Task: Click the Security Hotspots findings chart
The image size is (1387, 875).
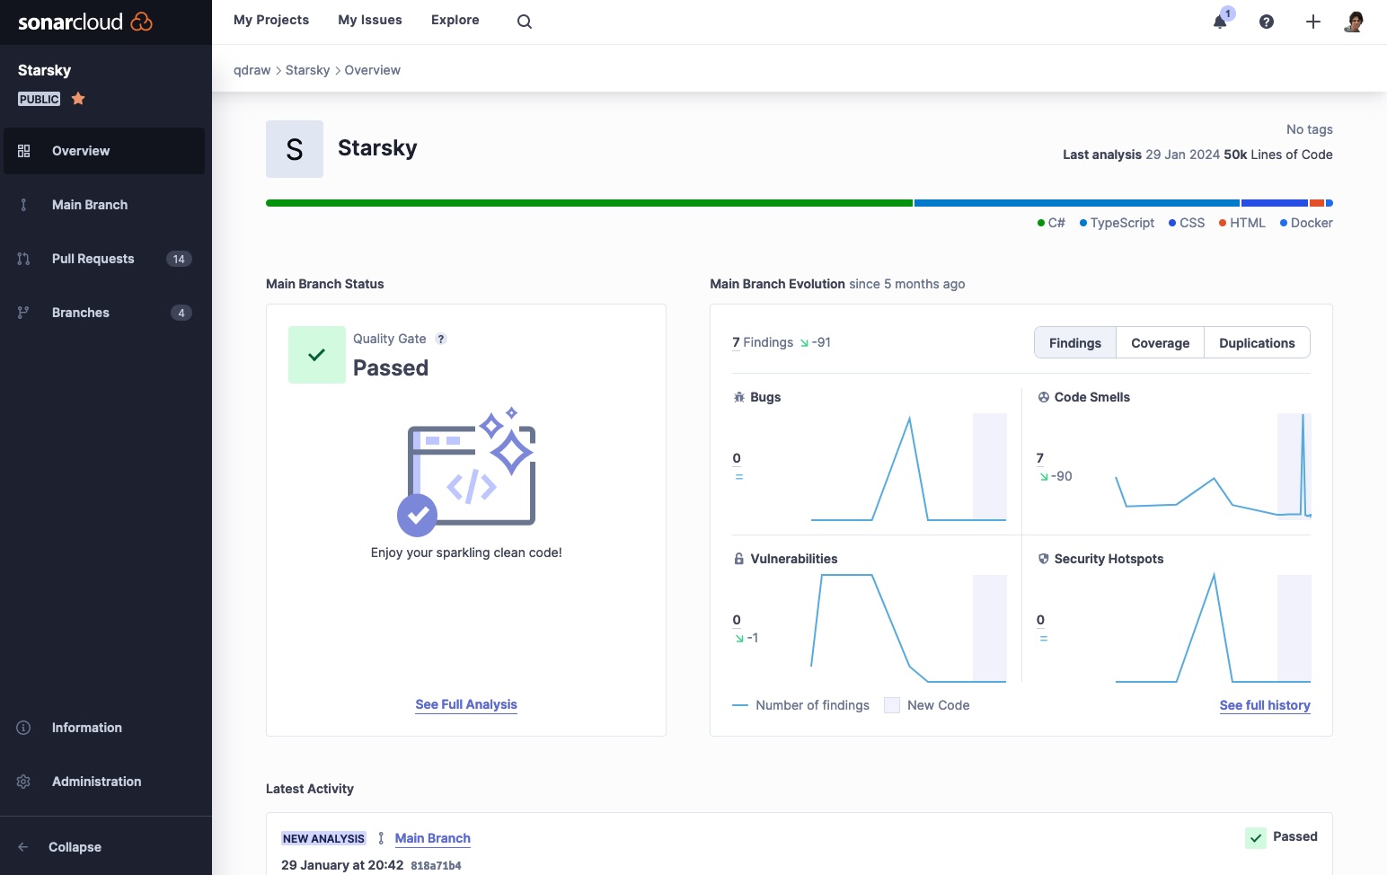Action: [x=1213, y=628]
